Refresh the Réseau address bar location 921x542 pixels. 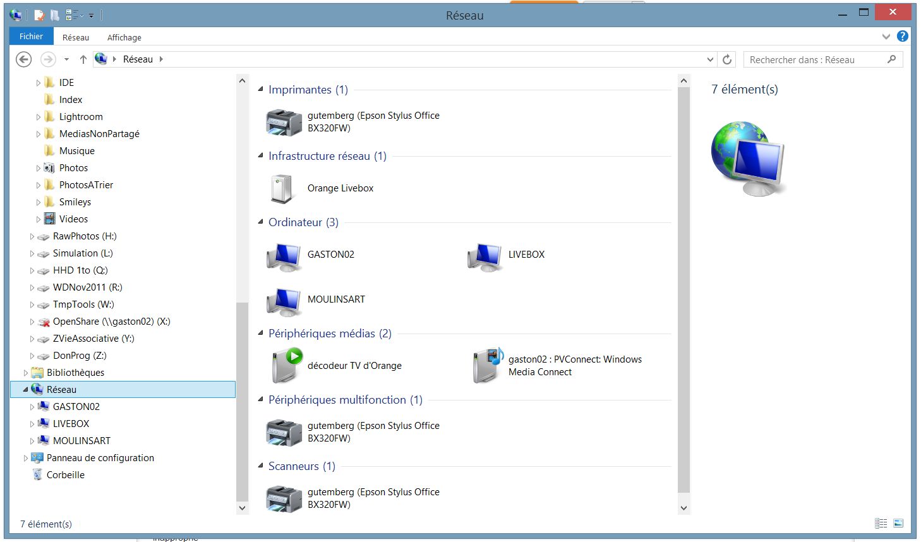tap(727, 59)
